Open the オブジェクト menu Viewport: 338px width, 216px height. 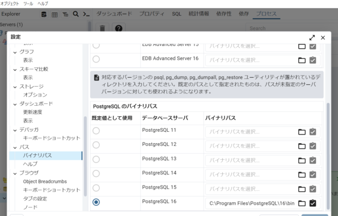click(x=10, y=4)
